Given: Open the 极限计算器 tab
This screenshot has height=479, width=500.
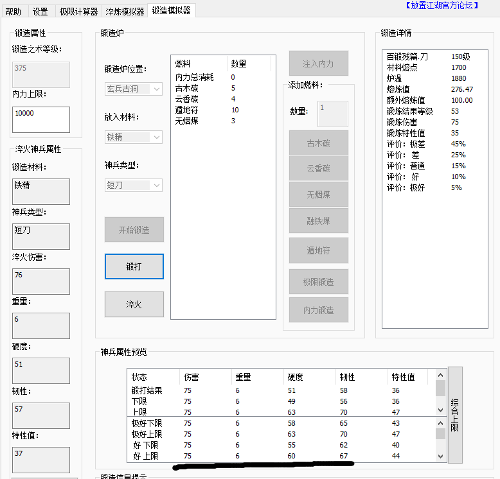Looking at the screenshot, I should click(x=78, y=12).
